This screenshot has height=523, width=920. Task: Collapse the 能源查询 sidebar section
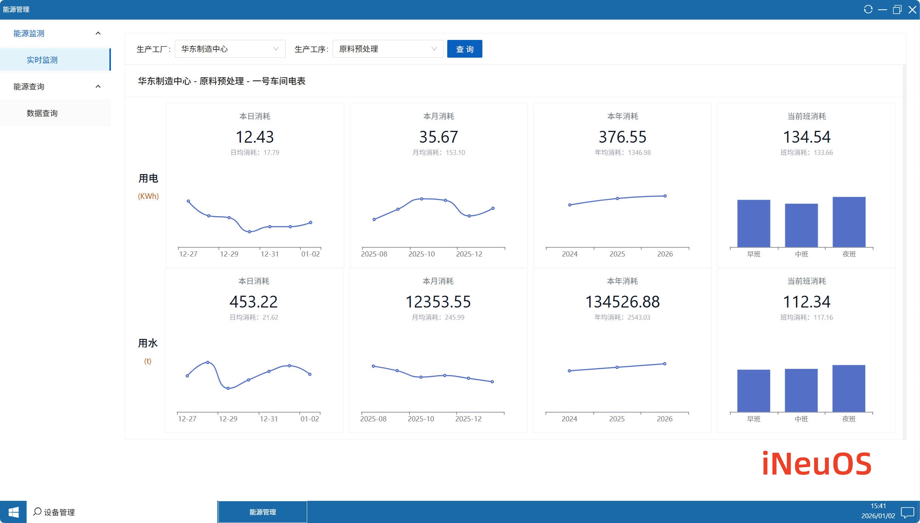coord(98,86)
